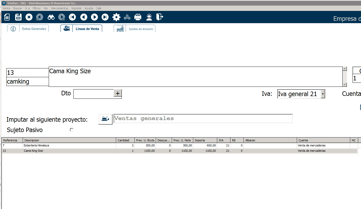This screenshot has height=209, width=361.
Task: Click the binoculars search icon
Action: tap(51, 17)
